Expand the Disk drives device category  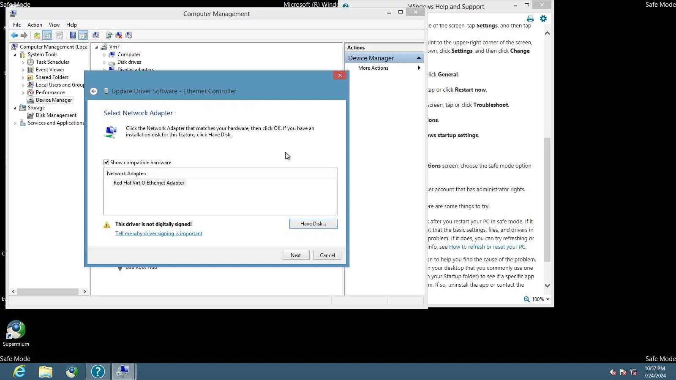pyautogui.click(x=104, y=62)
